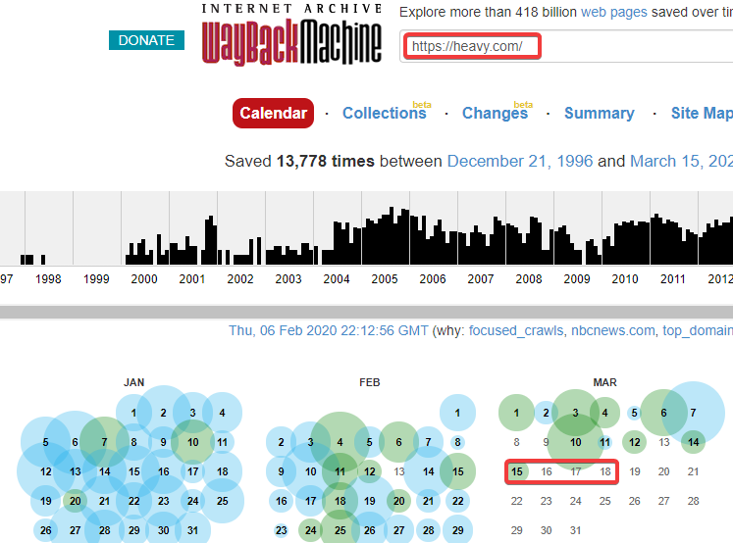Click the March 14 capture bubble
This screenshot has width=733, height=543.
(693, 442)
